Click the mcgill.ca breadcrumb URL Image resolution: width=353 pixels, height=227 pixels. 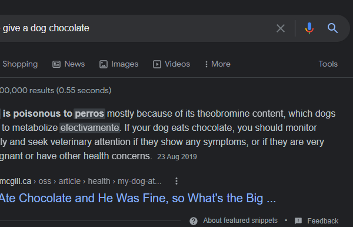click(81, 181)
